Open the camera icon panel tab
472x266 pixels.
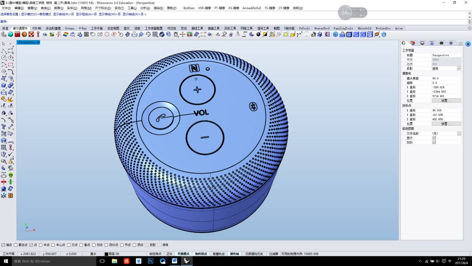pos(441,43)
